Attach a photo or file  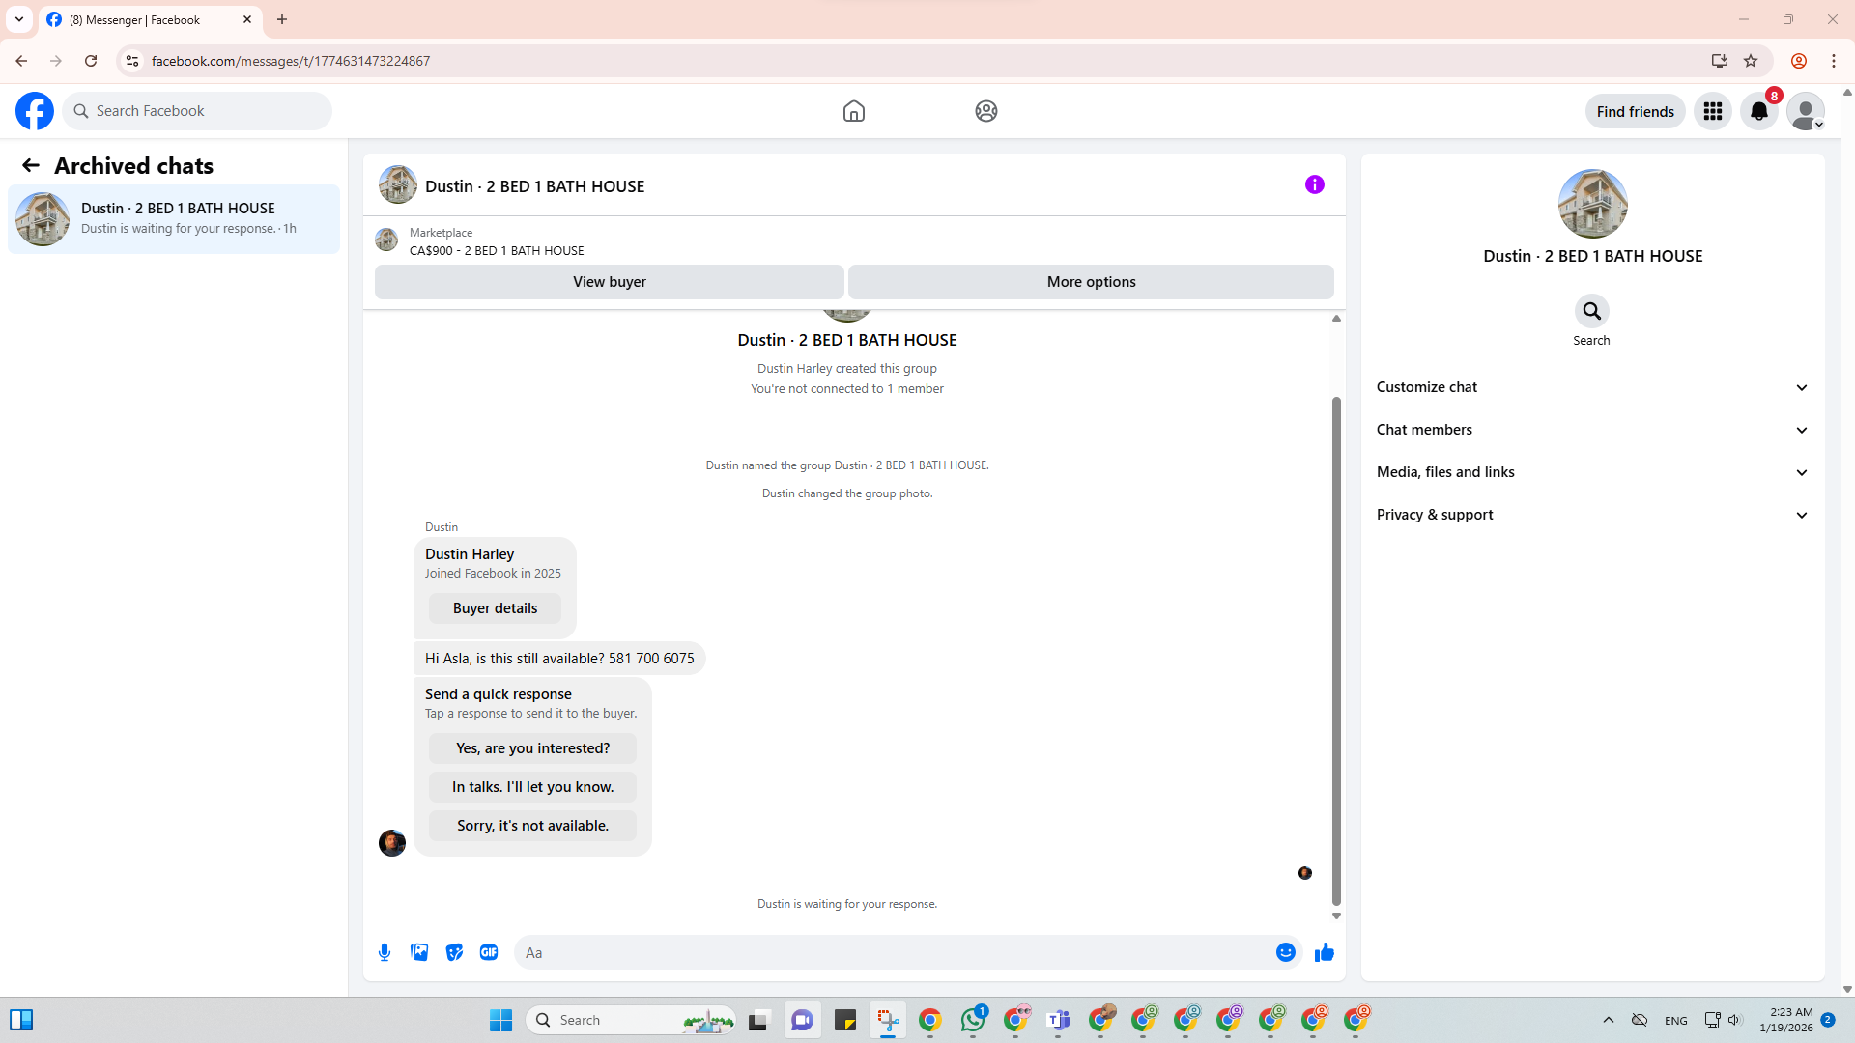pos(419,952)
